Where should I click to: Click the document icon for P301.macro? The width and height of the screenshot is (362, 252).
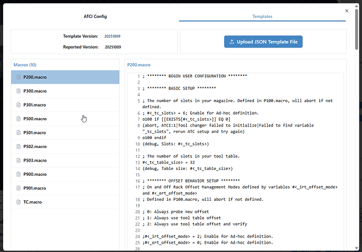coord(18,105)
